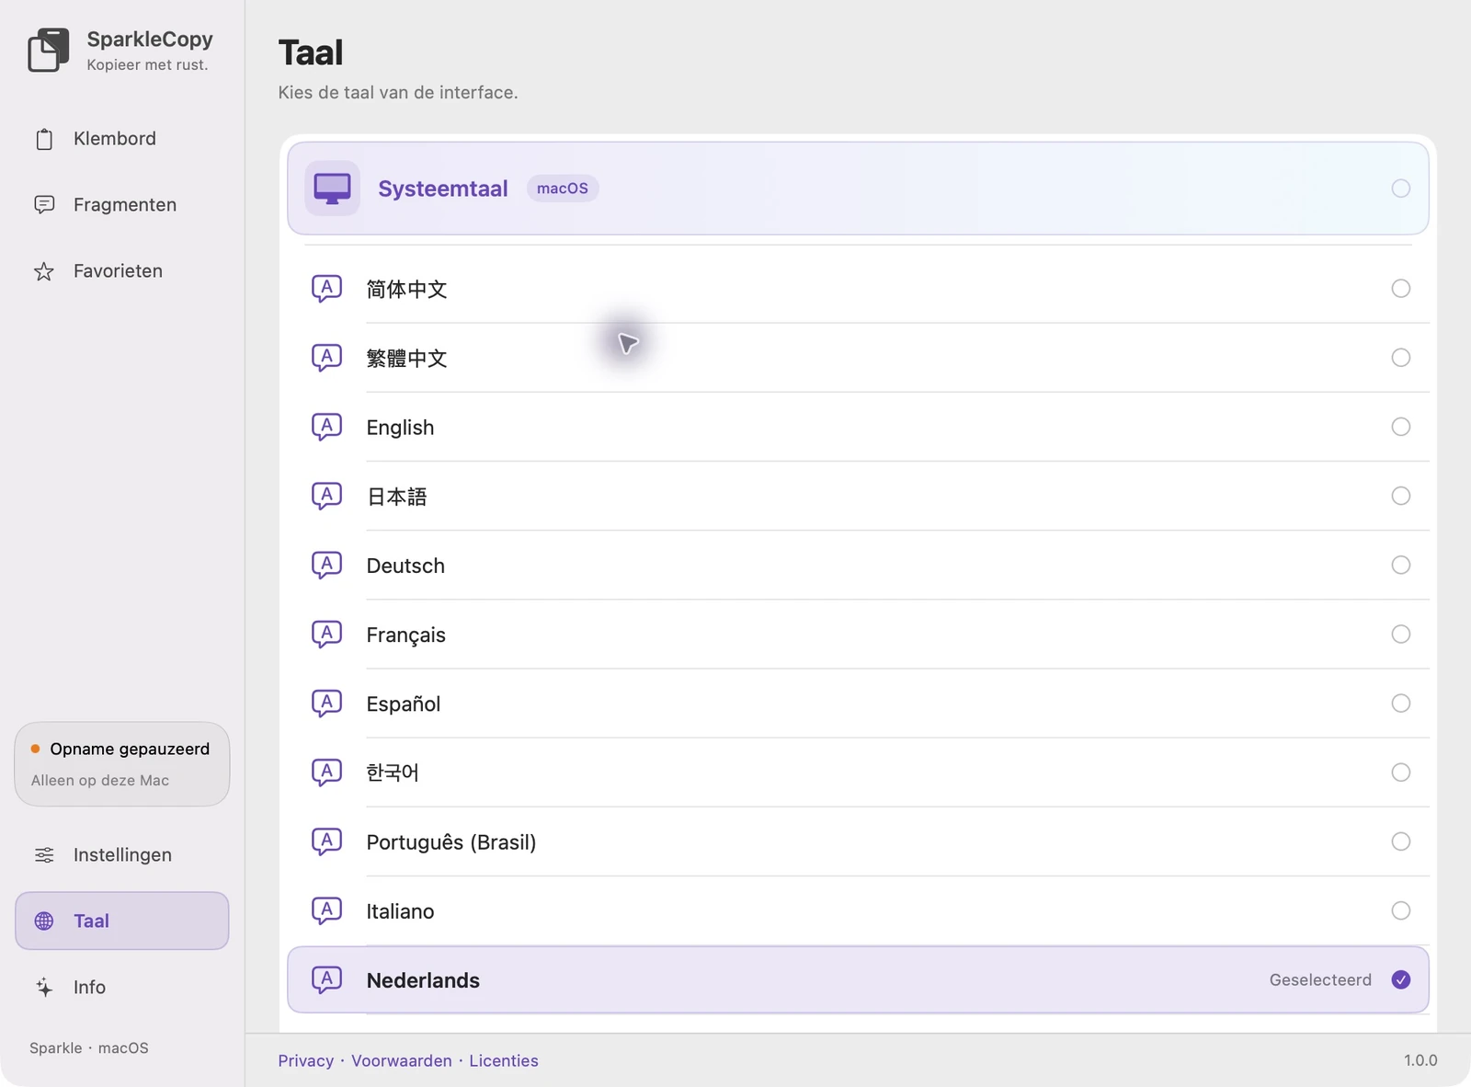Image resolution: width=1471 pixels, height=1087 pixels.
Task: Select the 한국어 radio button
Action: click(x=1400, y=772)
